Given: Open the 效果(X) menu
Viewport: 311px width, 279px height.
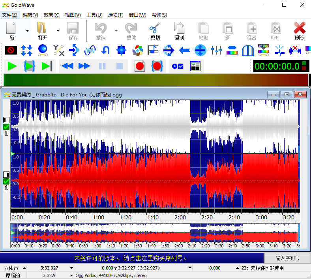Looking at the screenshot, I should click(52, 15).
